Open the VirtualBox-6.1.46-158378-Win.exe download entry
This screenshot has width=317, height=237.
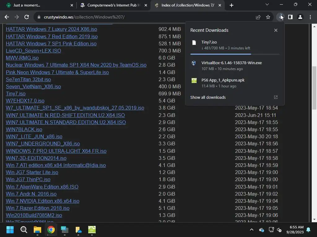pyautogui.click(x=235, y=66)
